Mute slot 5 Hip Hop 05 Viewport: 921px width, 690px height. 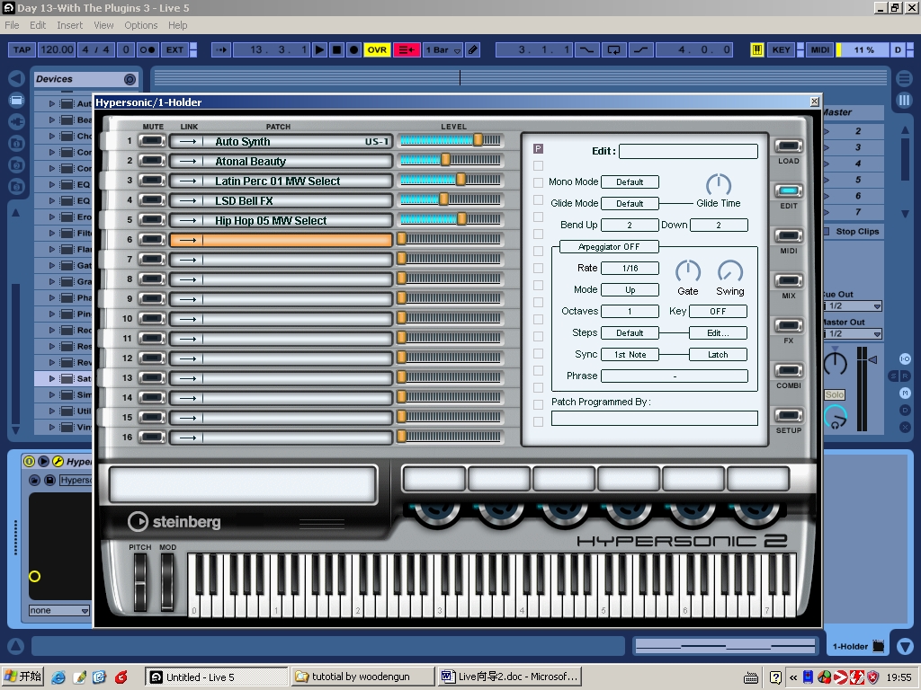coord(151,220)
